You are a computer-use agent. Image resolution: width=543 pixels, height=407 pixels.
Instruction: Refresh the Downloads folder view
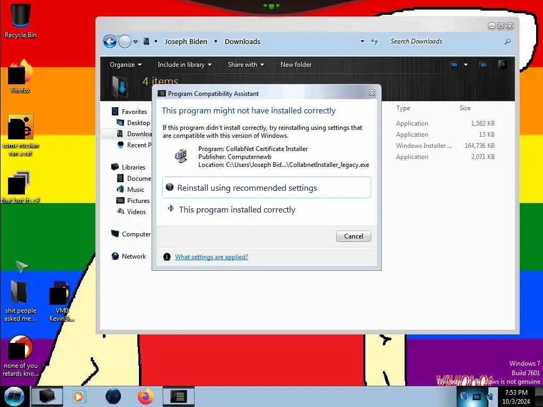tap(374, 41)
